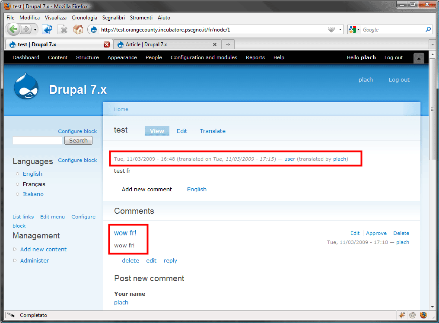Select the Translate tab of the node
This screenshot has height=323, width=439.
pyautogui.click(x=213, y=131)
